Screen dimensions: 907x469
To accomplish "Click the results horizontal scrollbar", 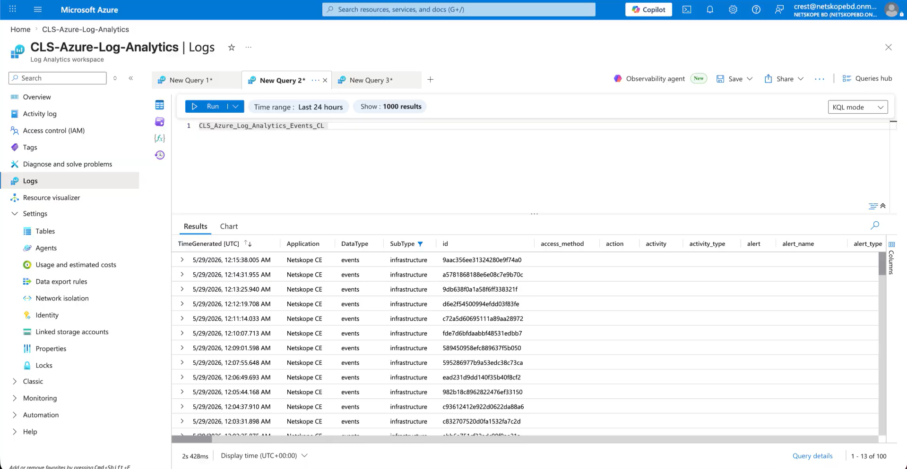I will pyautogui.click(x=192, y=439).
